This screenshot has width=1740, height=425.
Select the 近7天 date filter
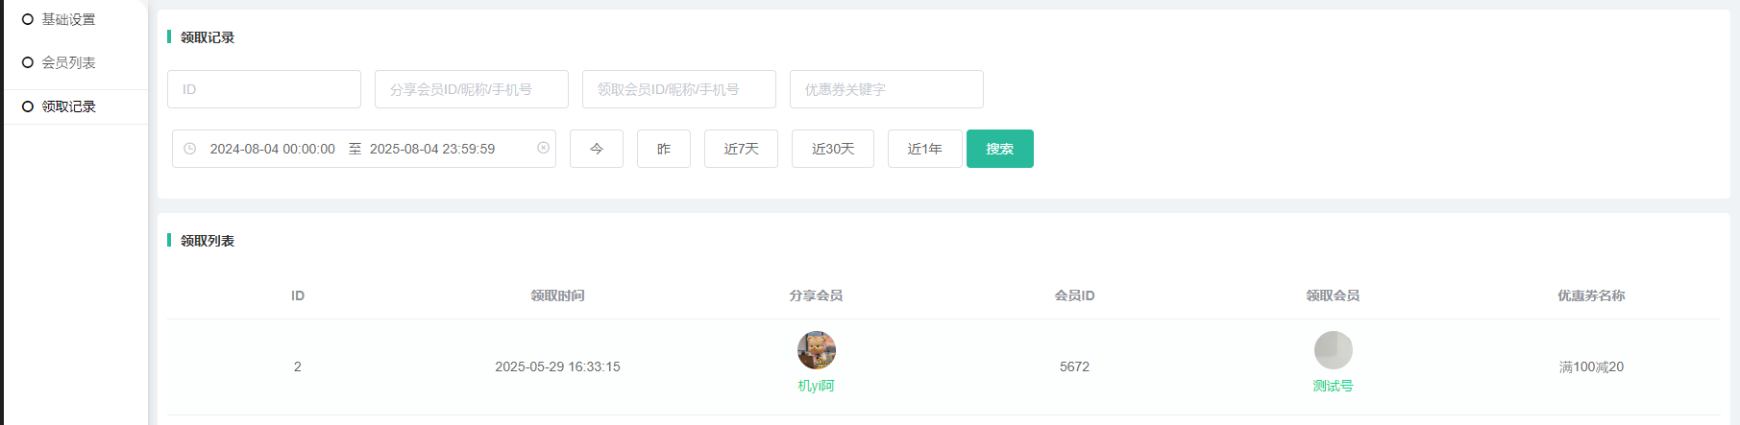pyautogui.click(x=741, y=149)
